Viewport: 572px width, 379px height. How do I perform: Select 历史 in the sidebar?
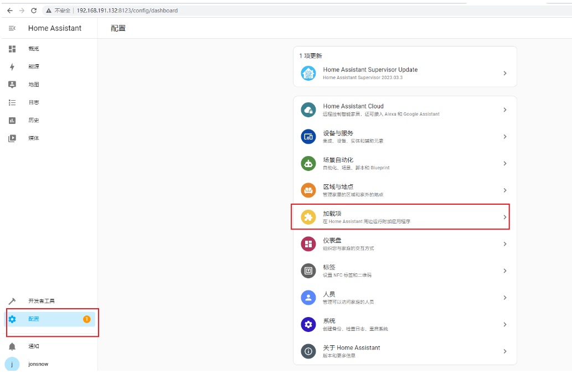[34, 120]
